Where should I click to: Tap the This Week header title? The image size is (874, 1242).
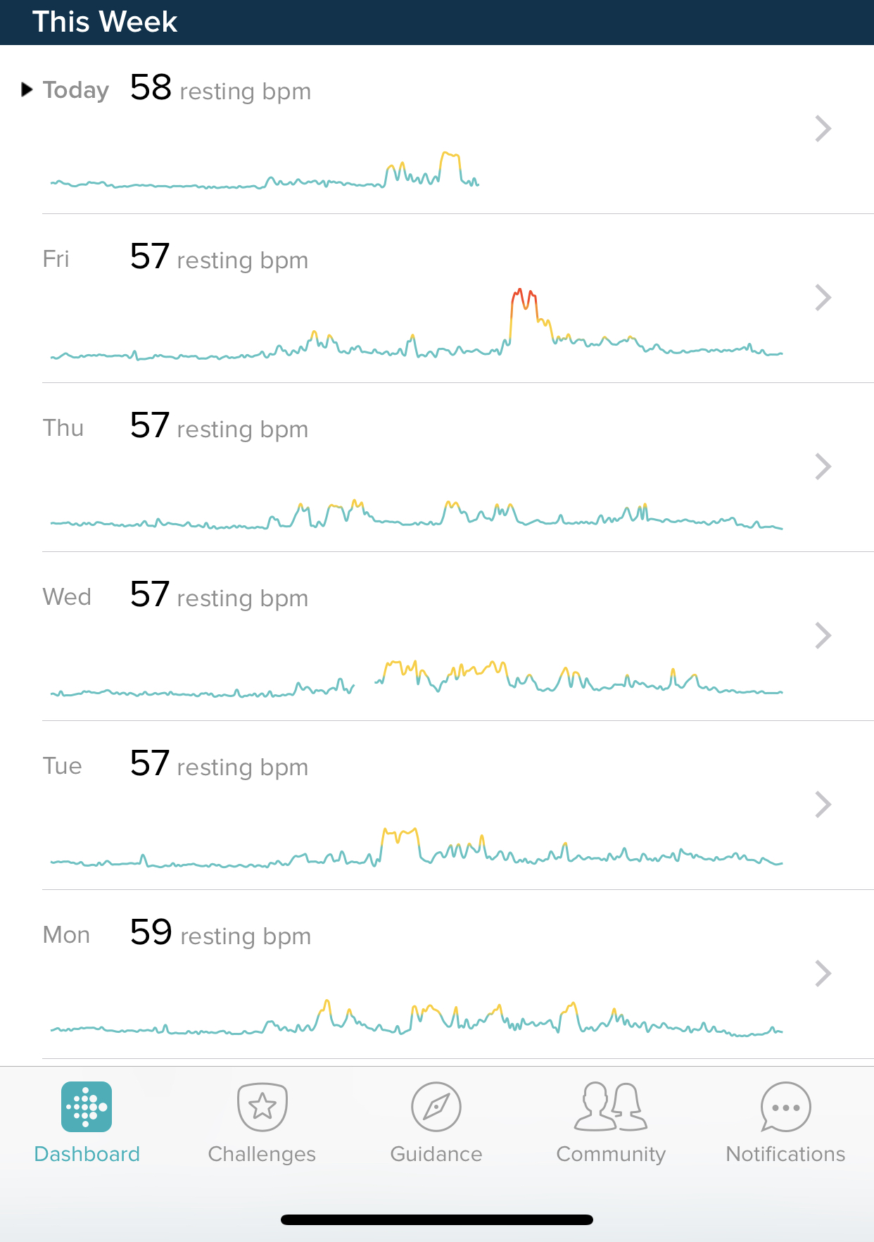pos(105,22)
